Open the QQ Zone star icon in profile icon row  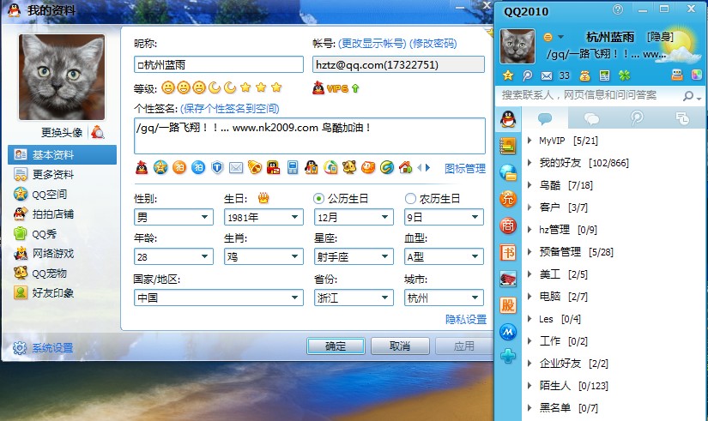160,167
